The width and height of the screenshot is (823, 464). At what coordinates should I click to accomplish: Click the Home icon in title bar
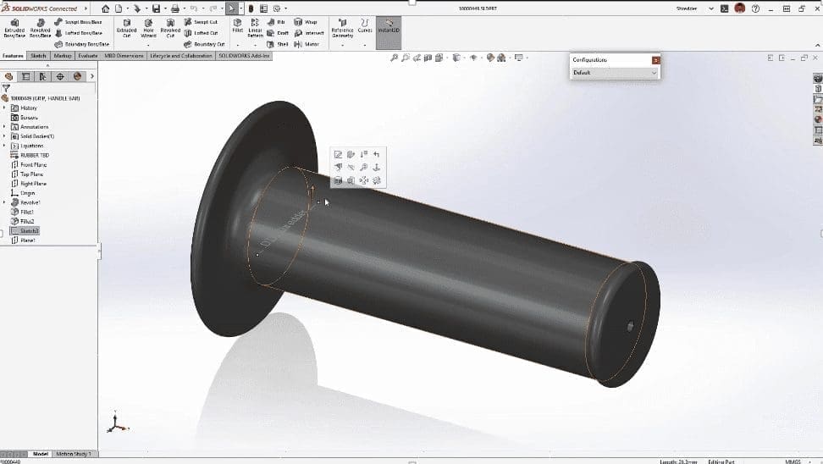pyautogui.click(x=106, y=8)
